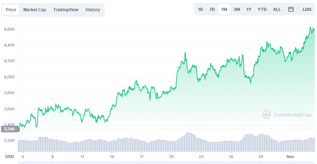Click the date label 8 on x-axis

(x=52, y=157)
